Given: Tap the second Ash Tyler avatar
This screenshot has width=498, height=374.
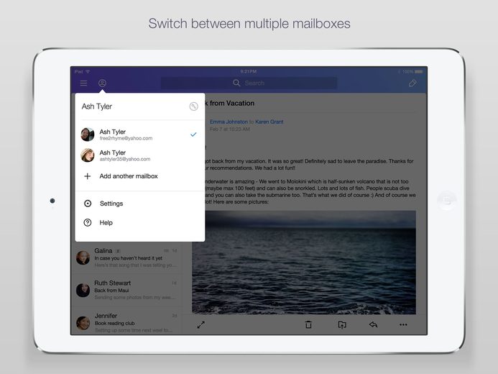Looking at the screenshot, I should coord(88,155).
